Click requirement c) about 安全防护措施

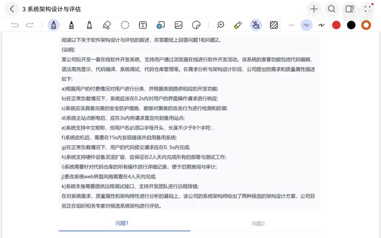[x=145, y=108]
